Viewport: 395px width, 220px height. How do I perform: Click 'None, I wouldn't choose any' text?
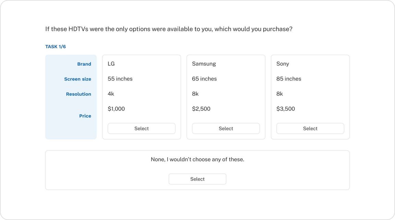pos(197,159)
